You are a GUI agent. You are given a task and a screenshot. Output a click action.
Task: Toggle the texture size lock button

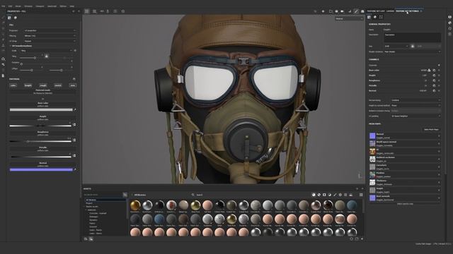coord(412,46)
